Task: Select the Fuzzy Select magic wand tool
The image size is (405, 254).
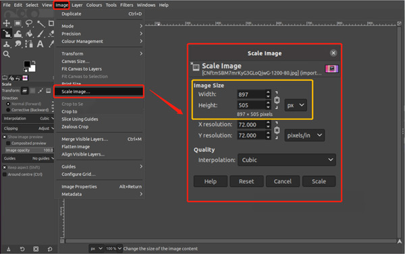Action: tap(40, 24)
